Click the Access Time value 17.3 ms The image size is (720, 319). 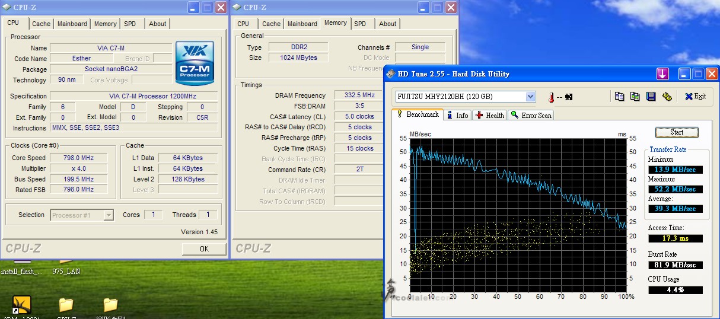pyautogui.click(x=676, y=238)
